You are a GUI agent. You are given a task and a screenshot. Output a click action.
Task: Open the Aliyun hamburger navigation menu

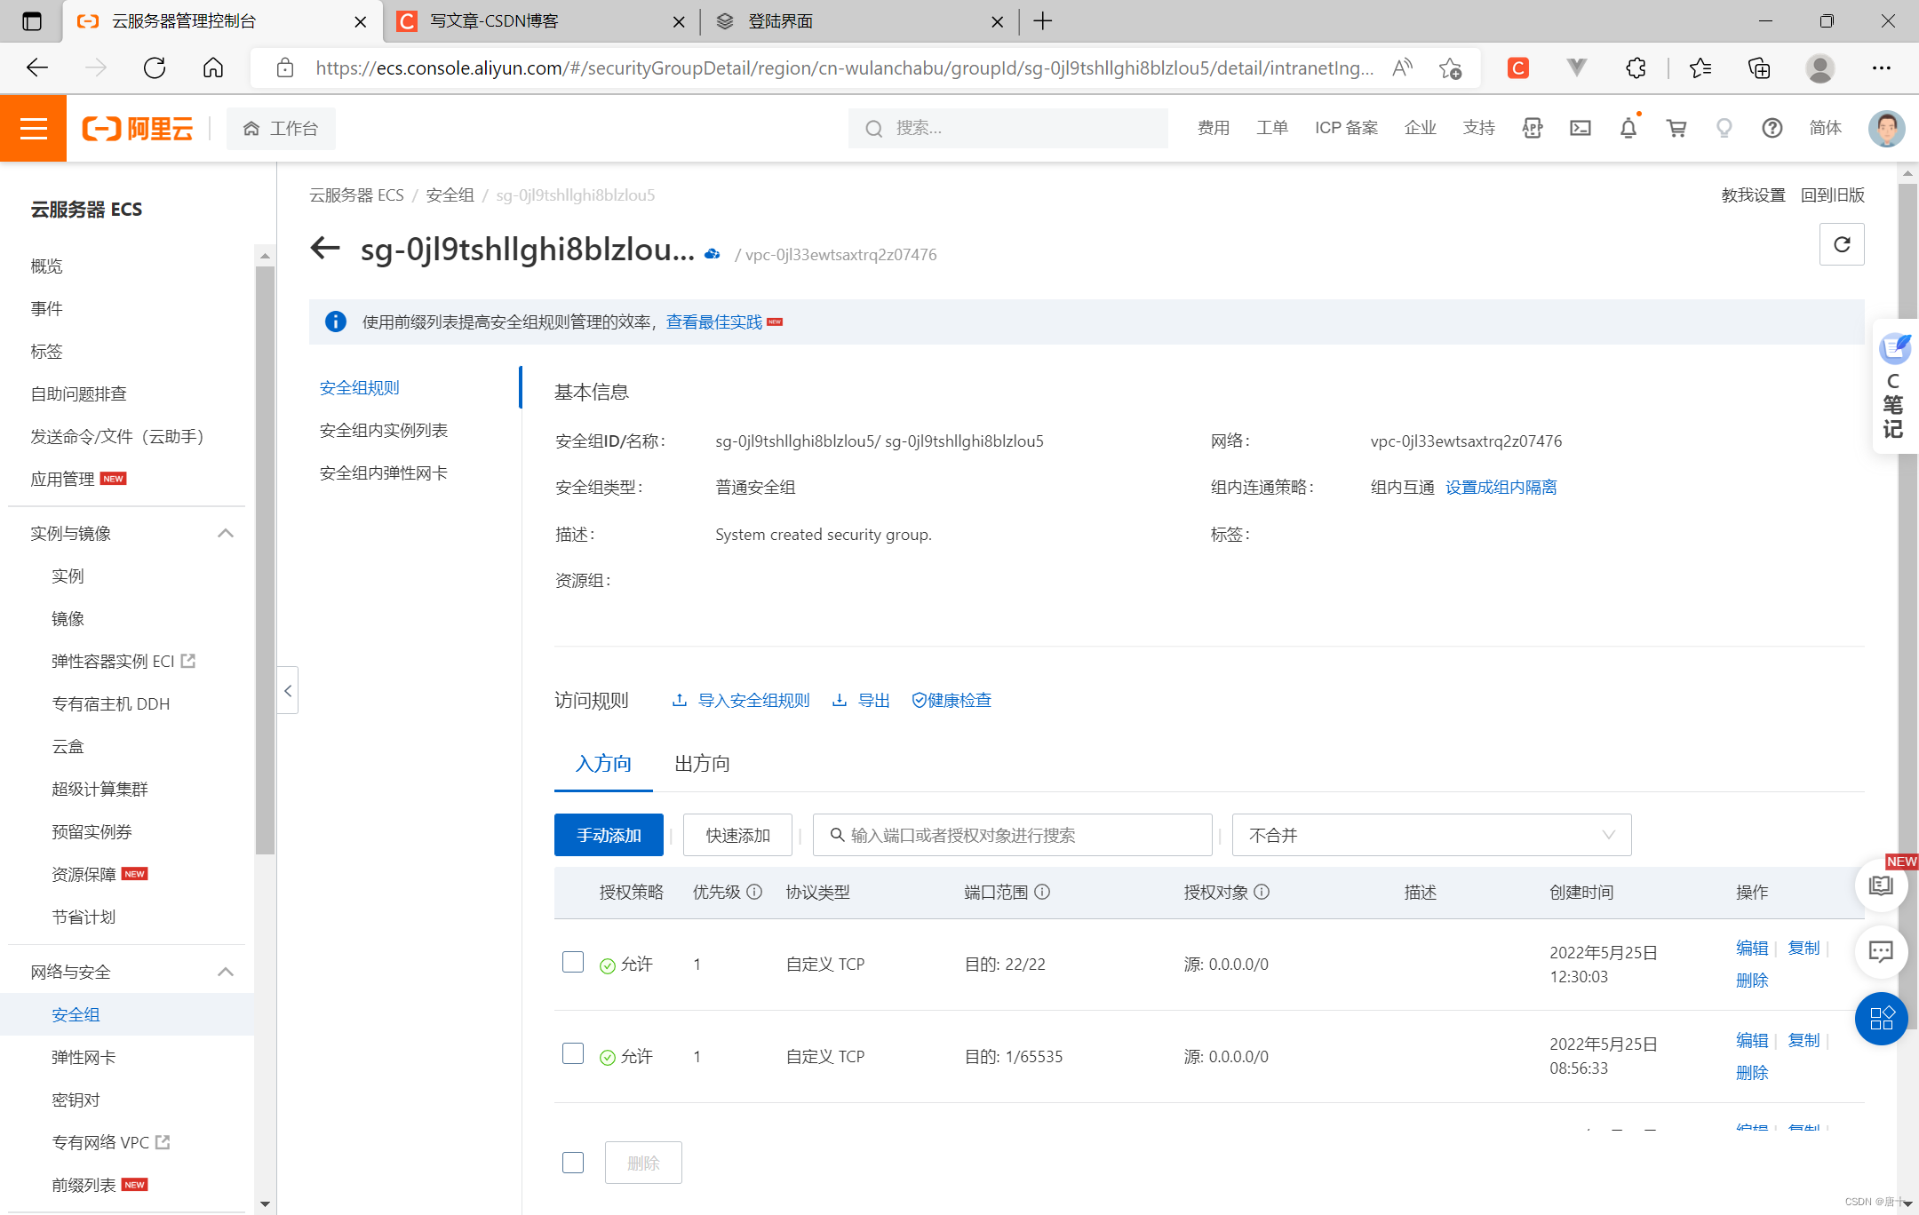point(33,128)
